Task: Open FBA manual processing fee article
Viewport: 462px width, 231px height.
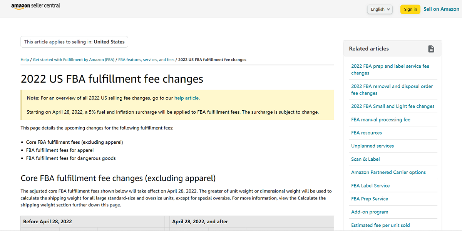Action: pyautogui.click(x=381, y=120)
